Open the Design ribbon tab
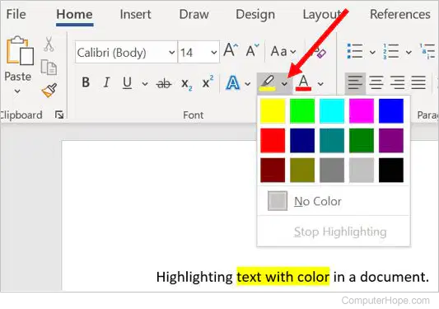 [255, 14]
